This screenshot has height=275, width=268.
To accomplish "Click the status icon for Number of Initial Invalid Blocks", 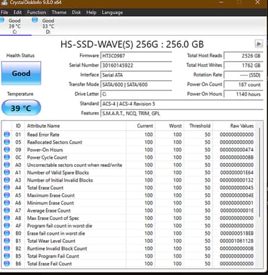I will coord(7,180).
